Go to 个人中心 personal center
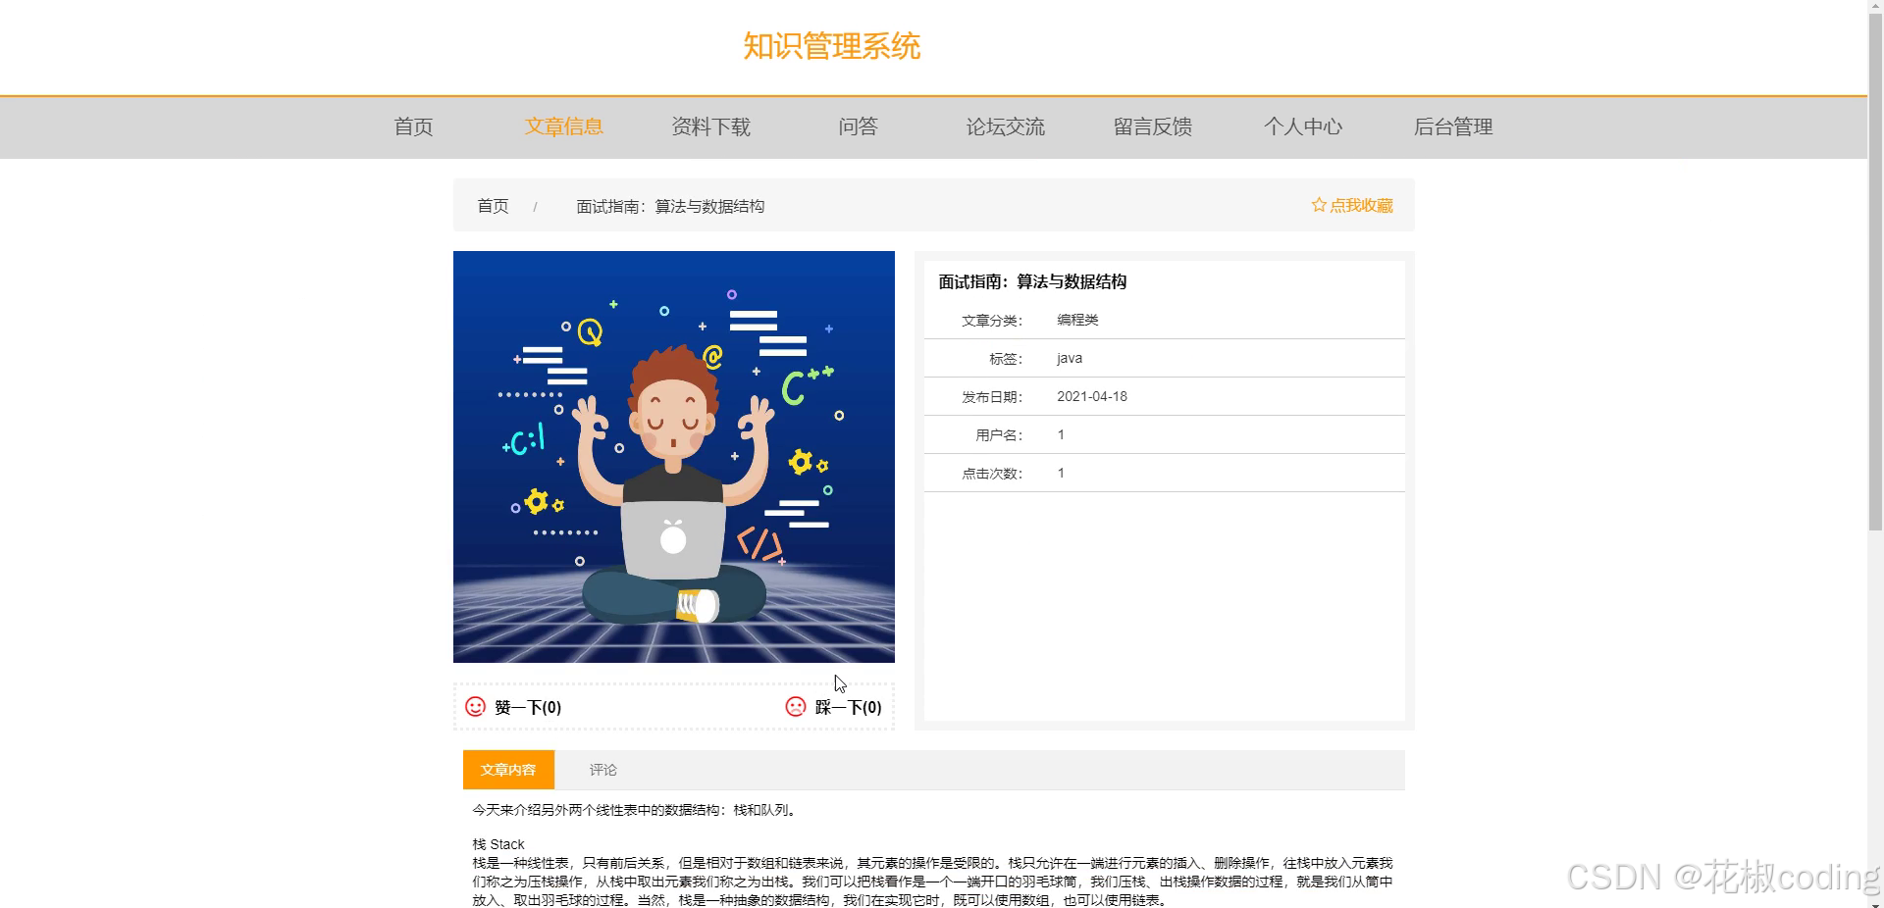1884x908 pixels. pos(1302,126)
